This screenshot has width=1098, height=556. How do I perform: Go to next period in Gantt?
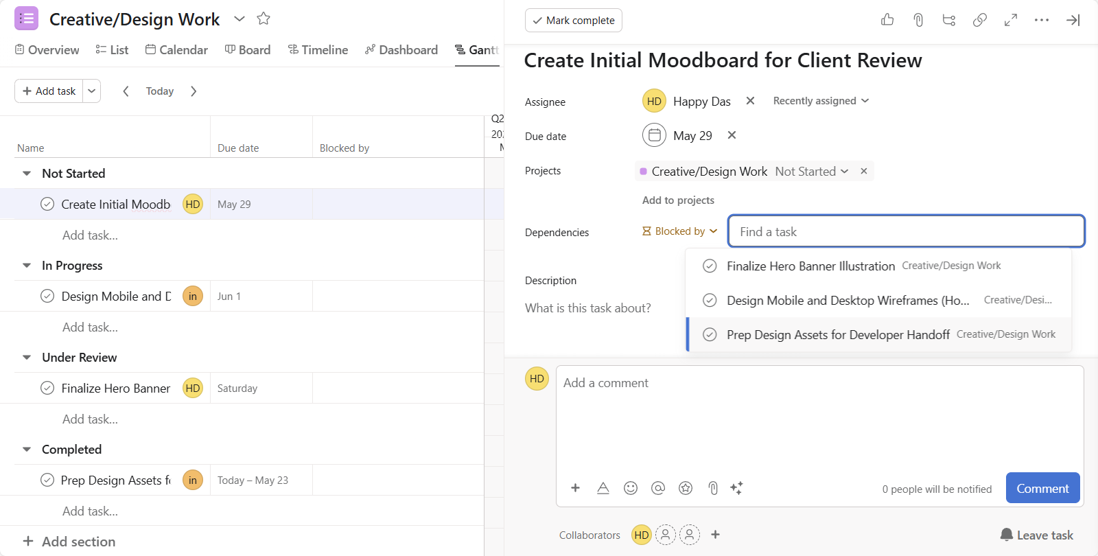(194, 91)
